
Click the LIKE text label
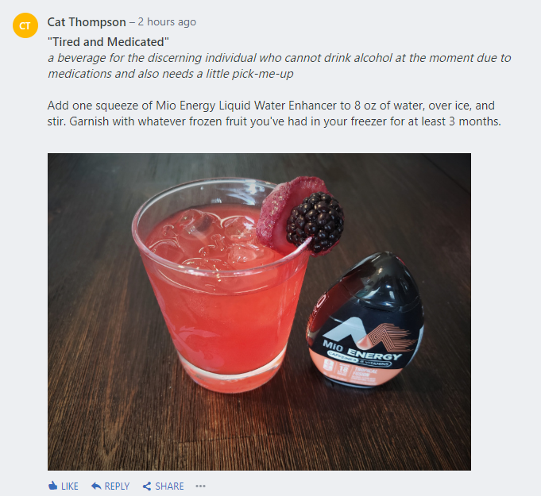tap(70, 486)
